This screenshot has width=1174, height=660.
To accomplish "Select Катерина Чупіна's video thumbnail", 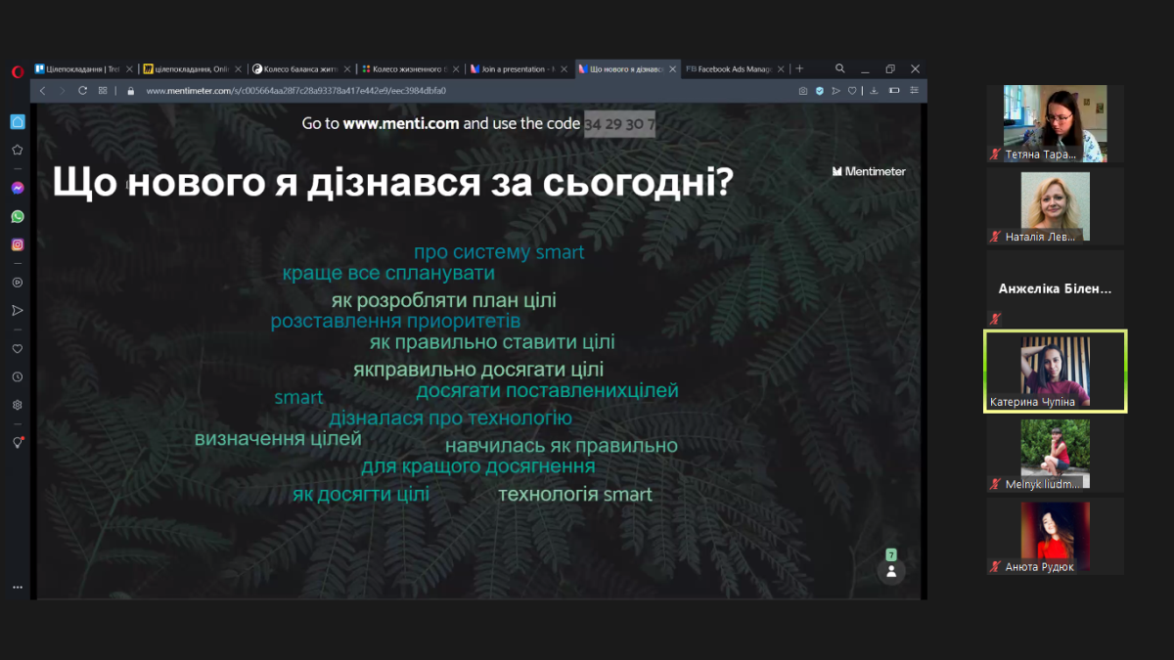I will (x=1055, y=371).
